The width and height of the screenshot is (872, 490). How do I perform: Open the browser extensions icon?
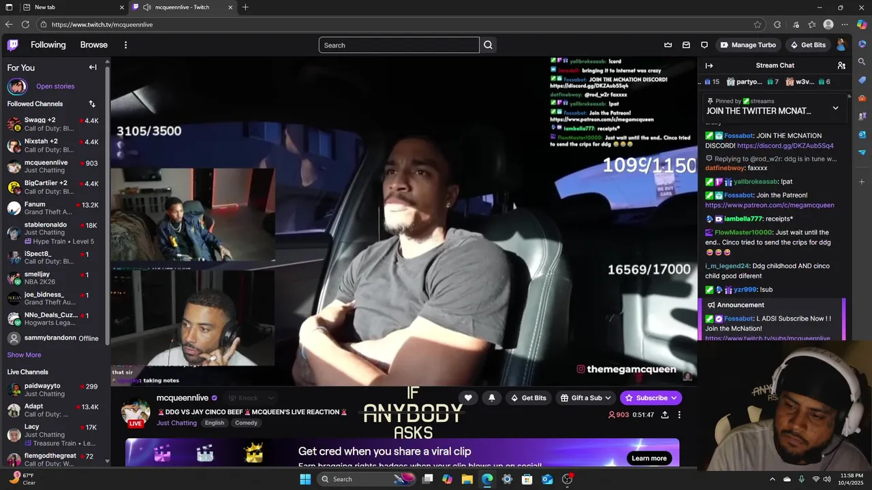777,24
